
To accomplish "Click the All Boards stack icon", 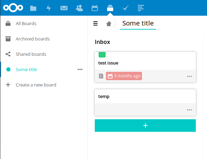I will coord(8,23).
